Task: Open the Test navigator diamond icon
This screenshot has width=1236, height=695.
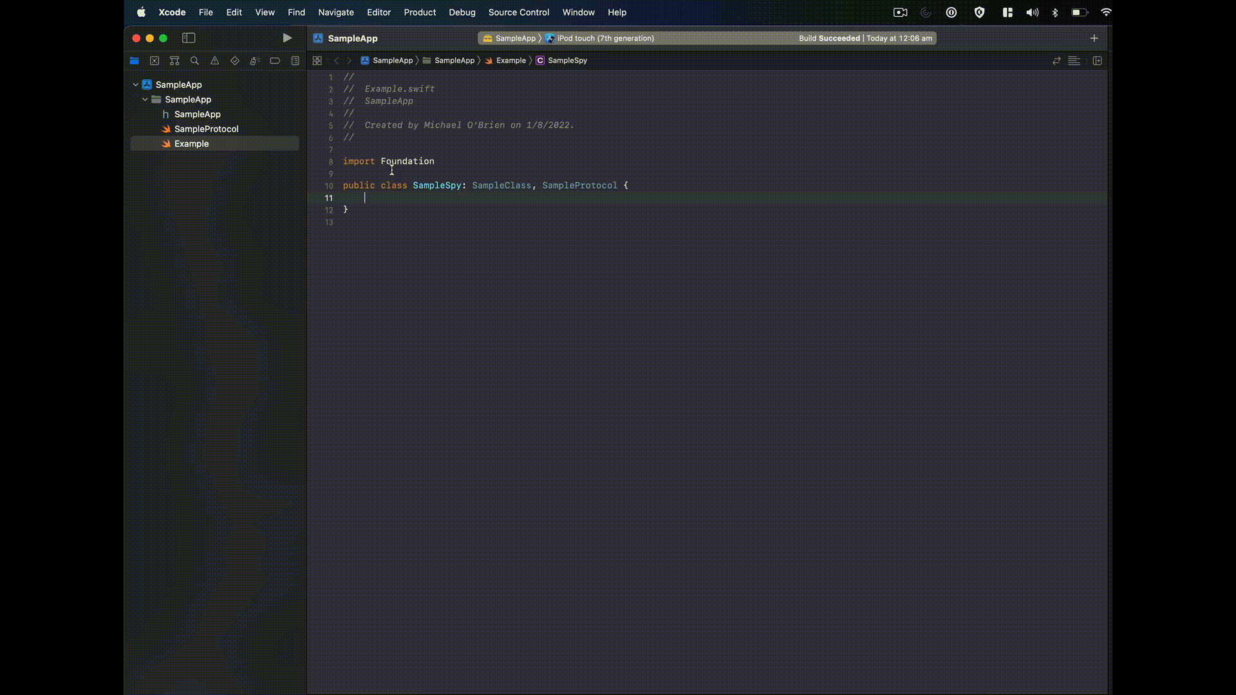Action: 235,60
